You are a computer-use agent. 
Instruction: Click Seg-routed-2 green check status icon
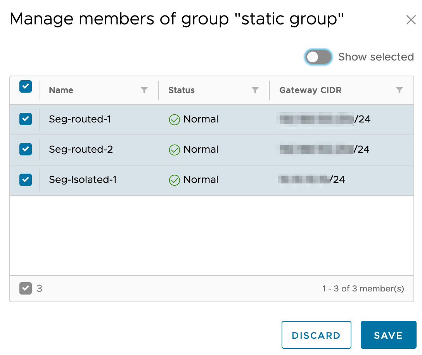pyautogui.click(x=175, y=150)
